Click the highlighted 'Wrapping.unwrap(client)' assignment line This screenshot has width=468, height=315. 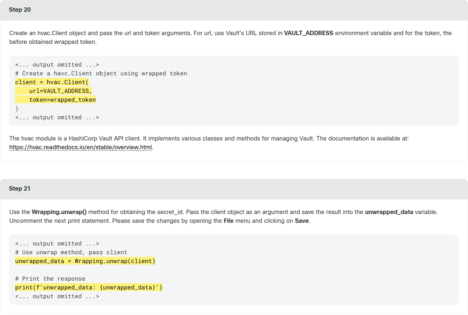click(85, 261)
